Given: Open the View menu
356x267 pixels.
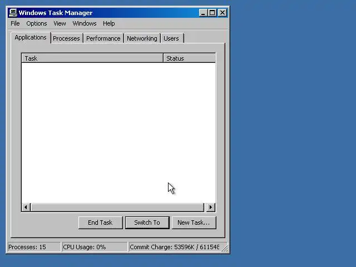Looking at the screenshot, I should [60, 23].
